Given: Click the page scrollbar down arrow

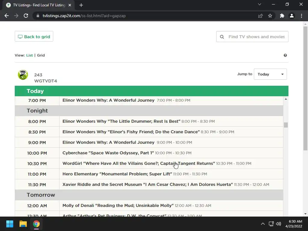Looking at the screenshot, I should click(305, 214).
